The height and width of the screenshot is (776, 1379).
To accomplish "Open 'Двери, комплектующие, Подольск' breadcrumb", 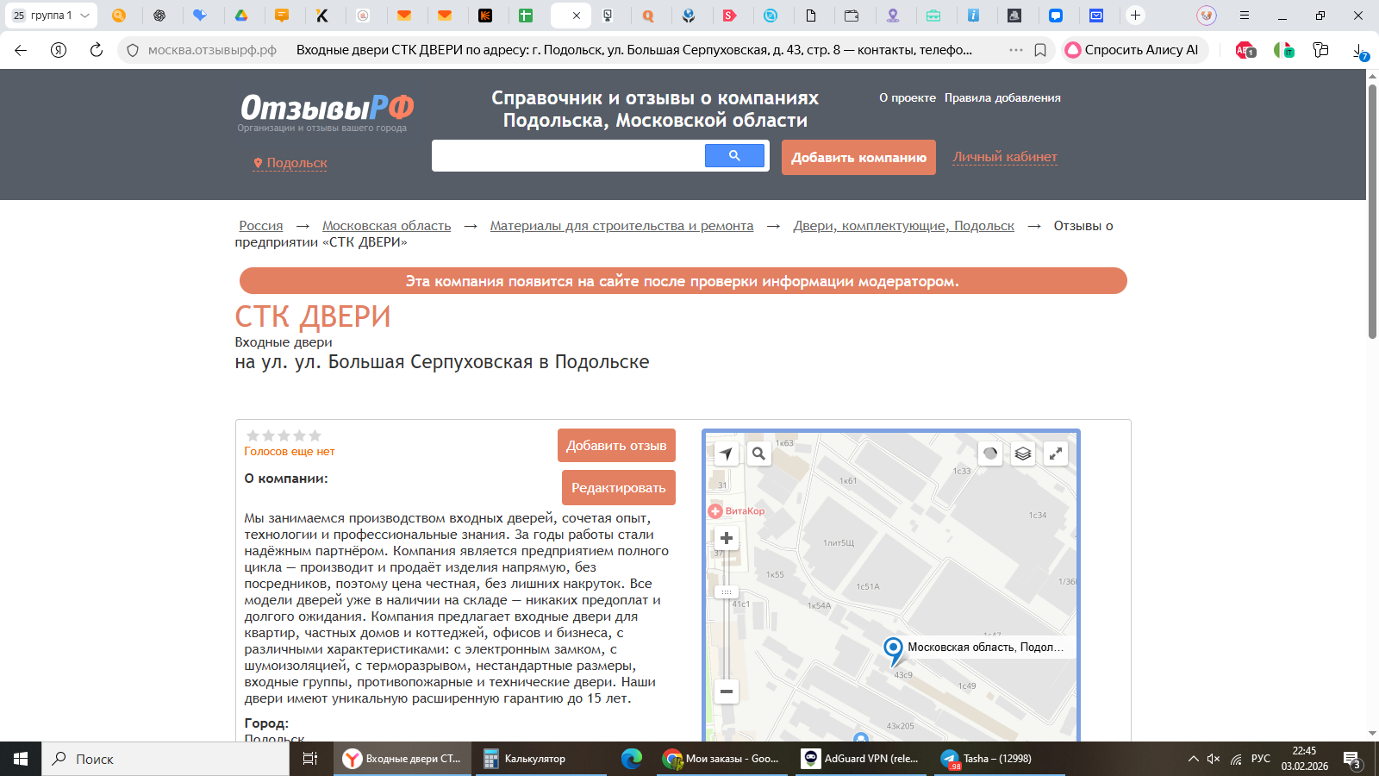I will (903, 226).
